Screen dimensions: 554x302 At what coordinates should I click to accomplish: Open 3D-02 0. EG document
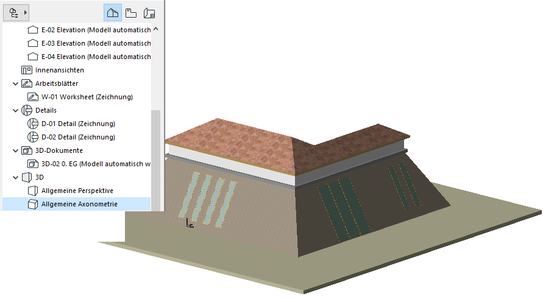pos(96,164)
